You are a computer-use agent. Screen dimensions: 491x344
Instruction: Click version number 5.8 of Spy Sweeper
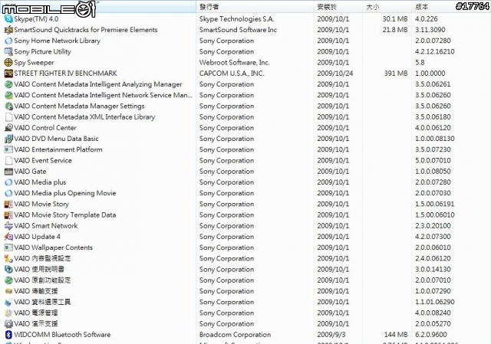pos(420,63)
